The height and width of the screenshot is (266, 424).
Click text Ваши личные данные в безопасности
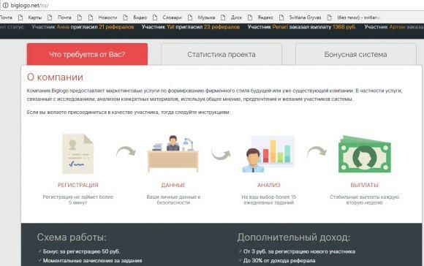pyautogui.click(x=173, y=199)
